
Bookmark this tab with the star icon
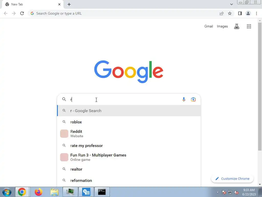click(230, 13)
